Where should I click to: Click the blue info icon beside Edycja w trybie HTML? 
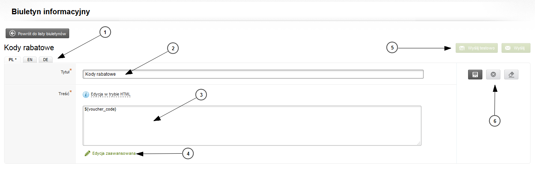pyautogui.click(x=86, y=94)
